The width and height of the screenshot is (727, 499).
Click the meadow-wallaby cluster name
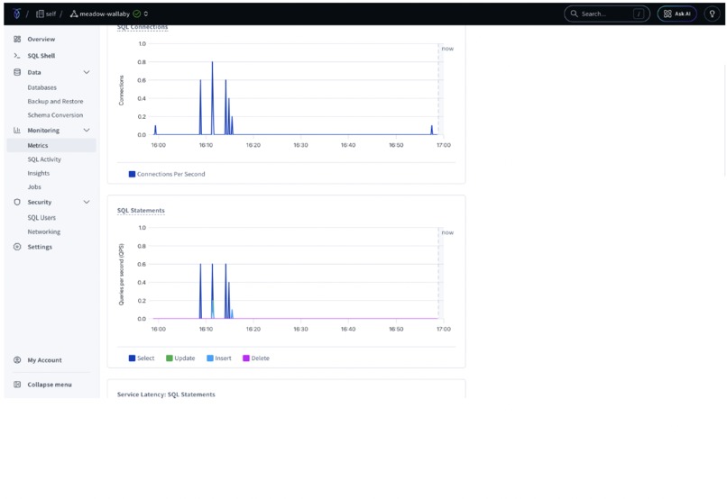pos(105,14)
